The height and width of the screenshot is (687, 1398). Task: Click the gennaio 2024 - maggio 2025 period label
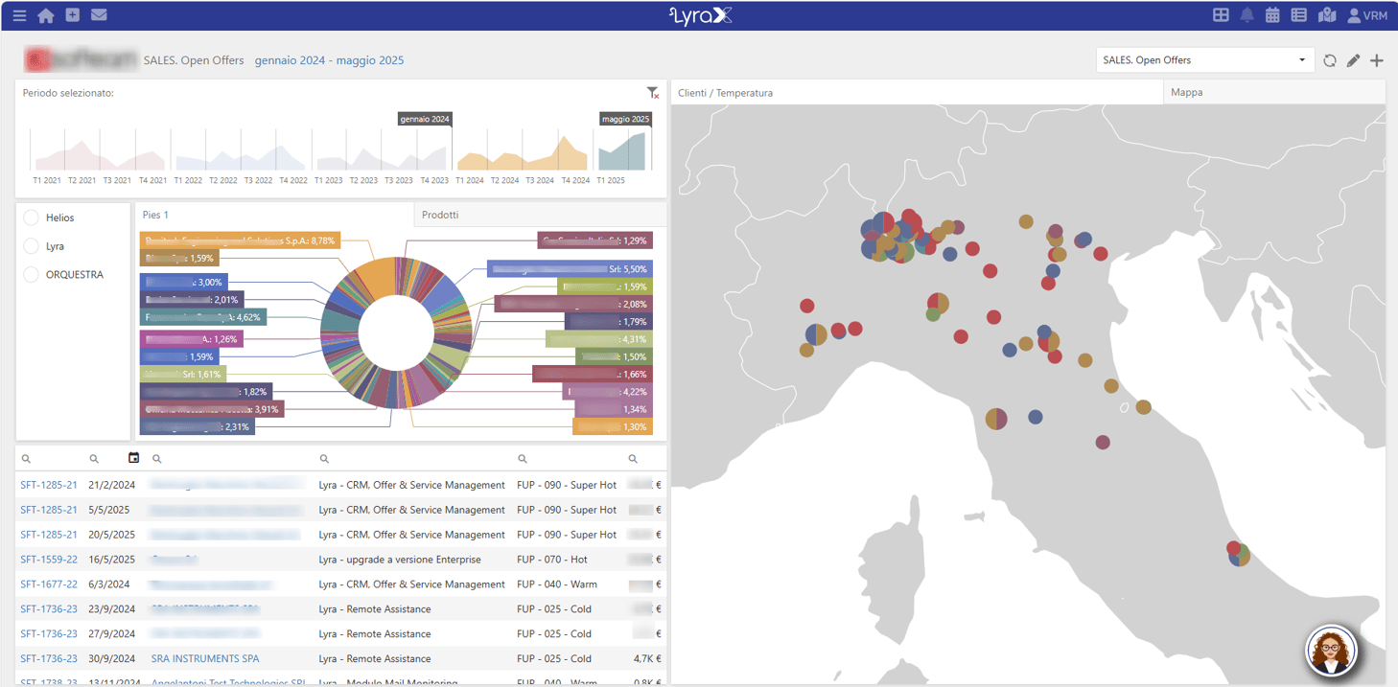pos(330,59)
